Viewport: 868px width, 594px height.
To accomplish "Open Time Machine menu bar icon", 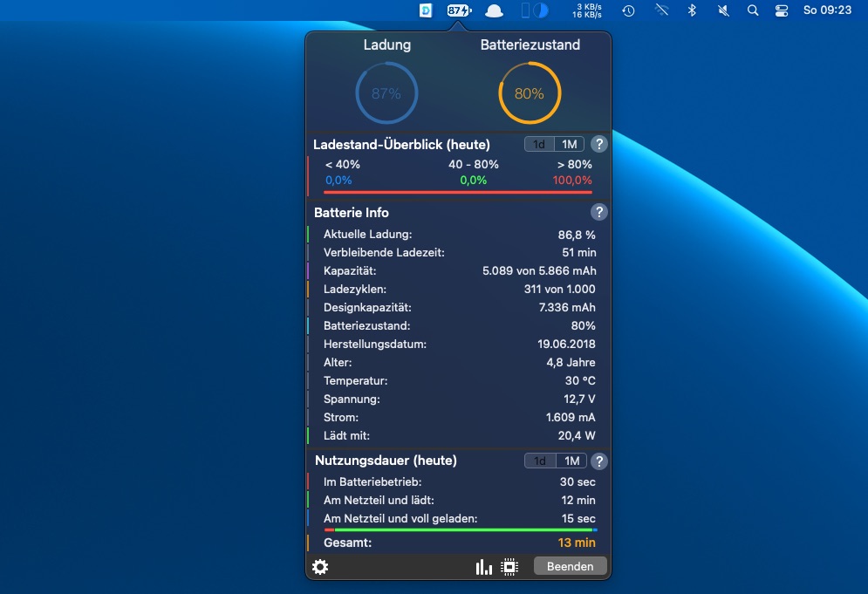I will point(628,10).
